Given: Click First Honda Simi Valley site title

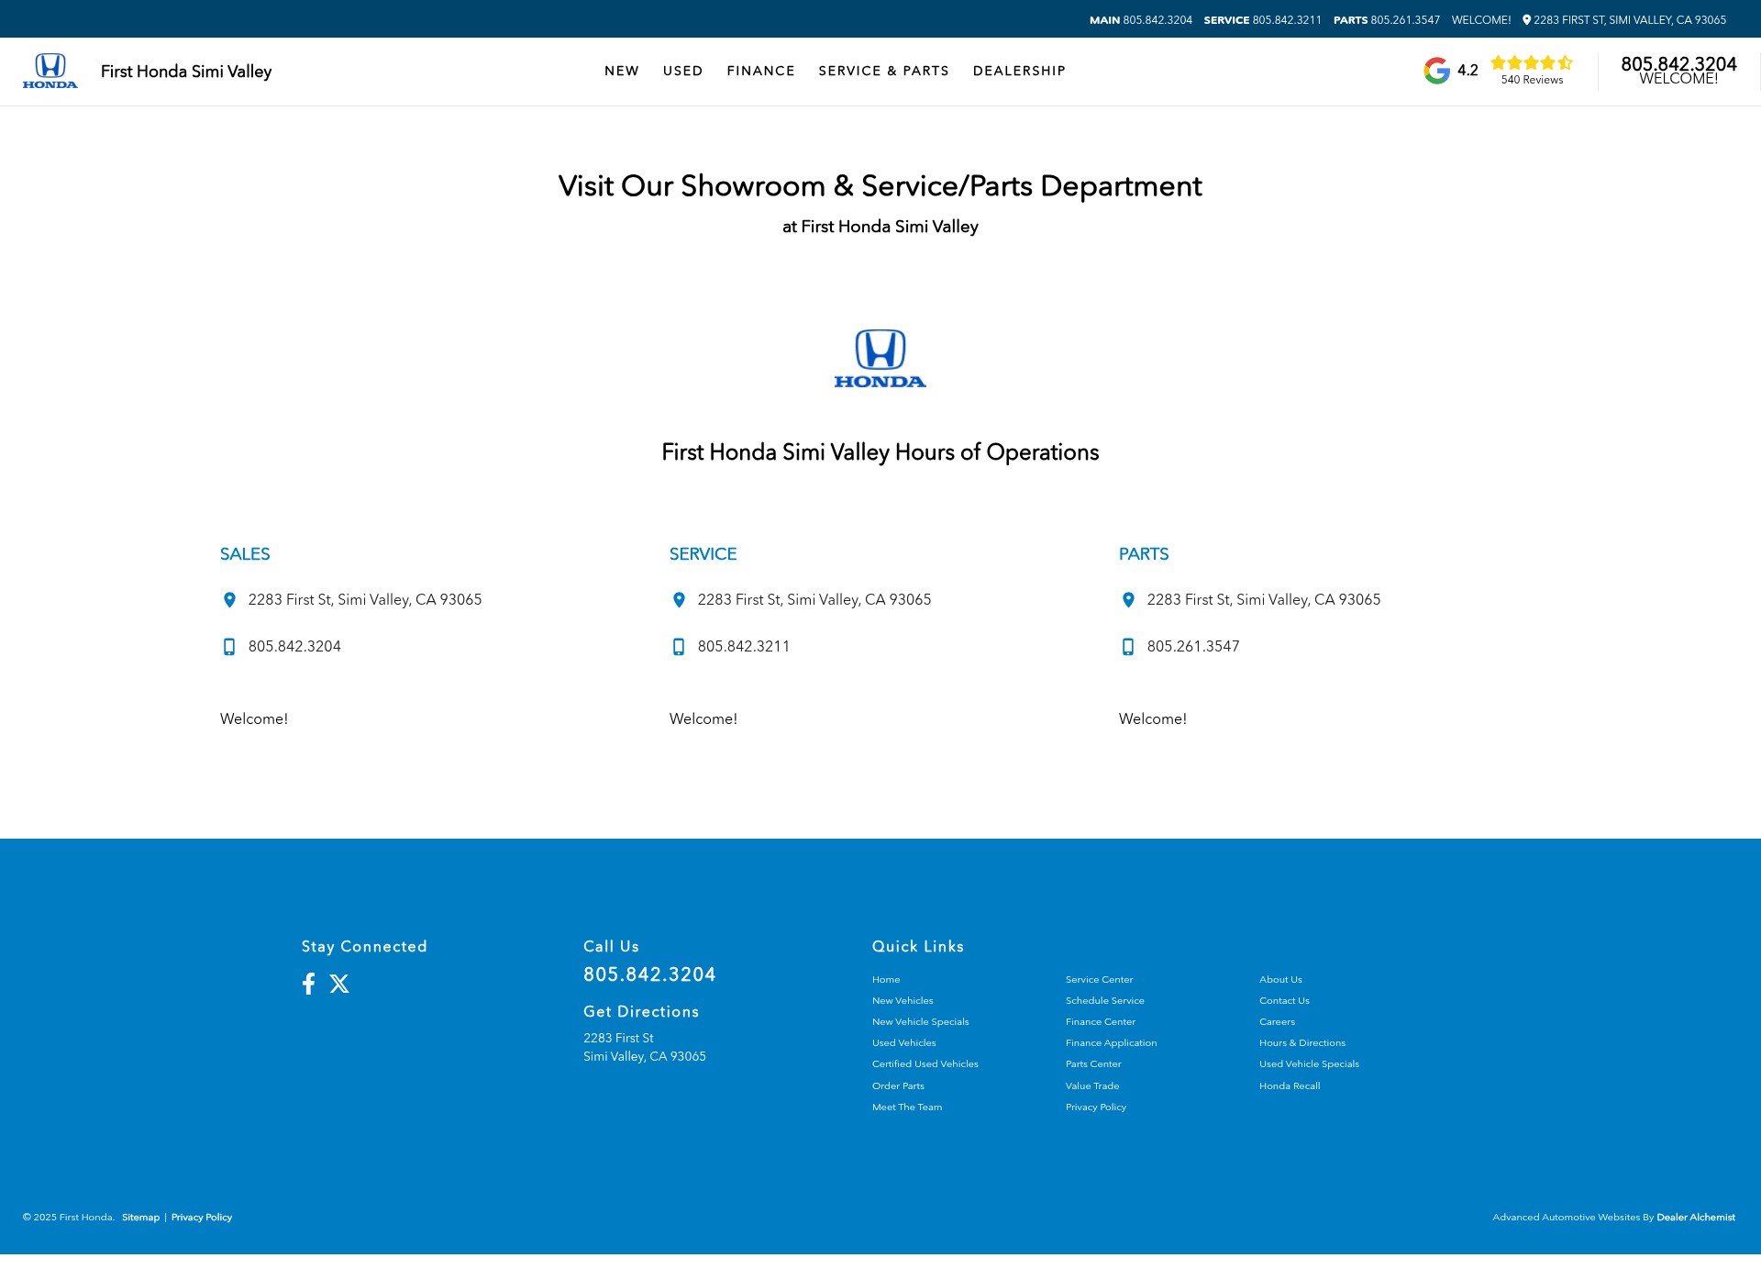Looking at the screenshot, I should [186, 72].
